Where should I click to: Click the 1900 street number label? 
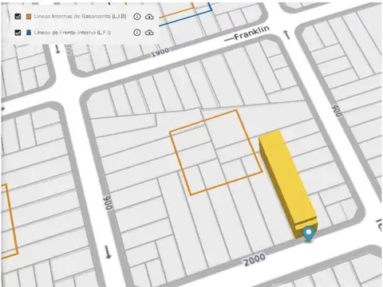(x=160, y=53)
